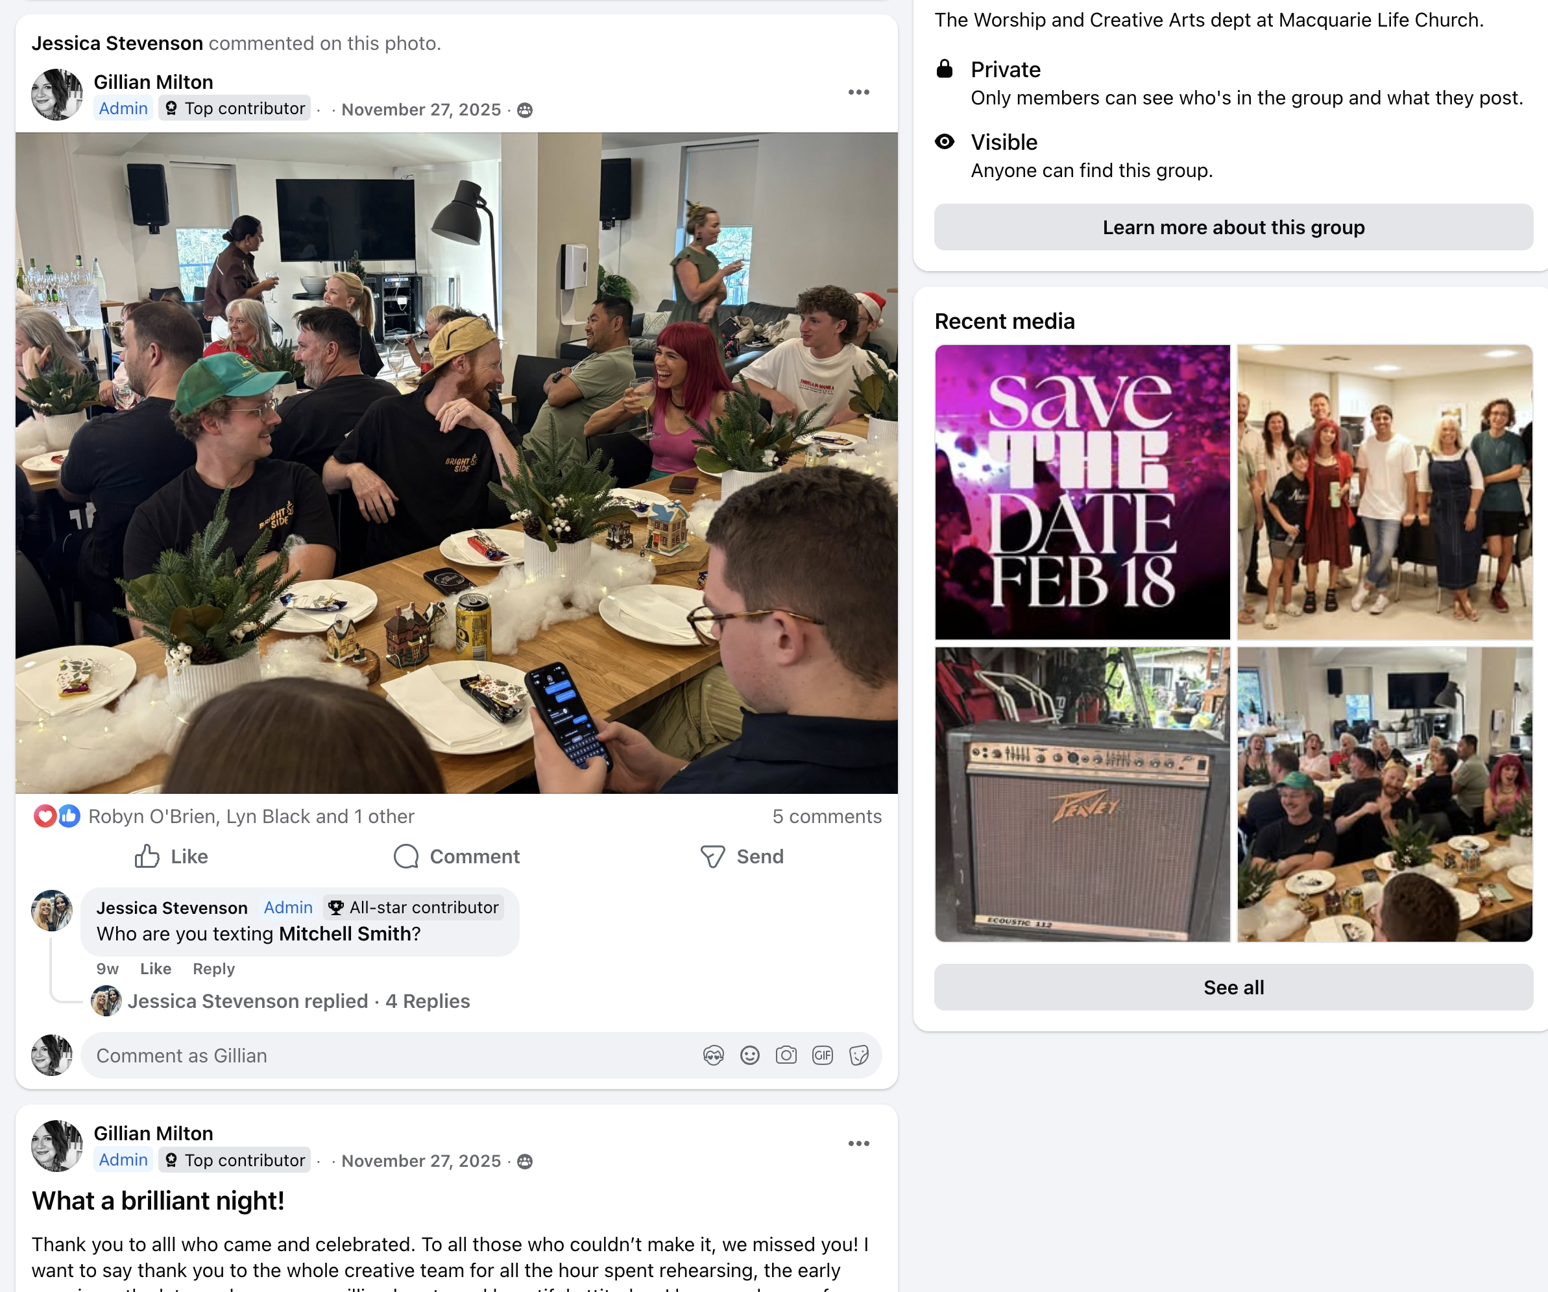Open See all recent media
This screenshot has height=1292, width=1548.
tap(1233, 987)
